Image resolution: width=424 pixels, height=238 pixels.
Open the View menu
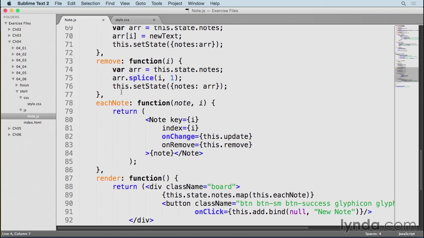tap(125, 3)
